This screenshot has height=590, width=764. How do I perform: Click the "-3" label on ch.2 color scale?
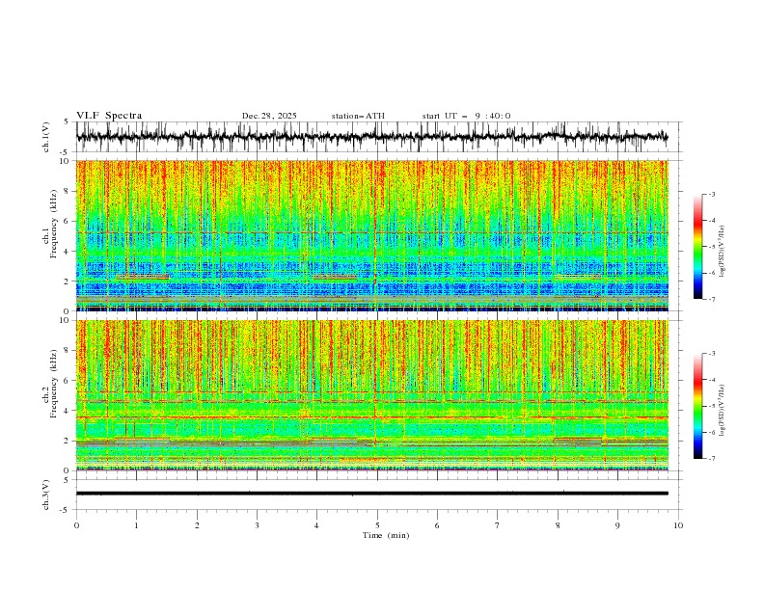[x=712, y=354]
